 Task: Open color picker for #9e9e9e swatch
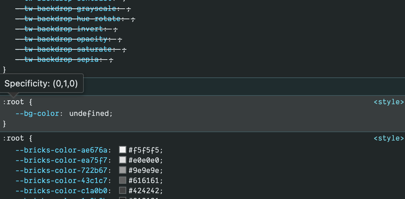(x=122, y=170)
